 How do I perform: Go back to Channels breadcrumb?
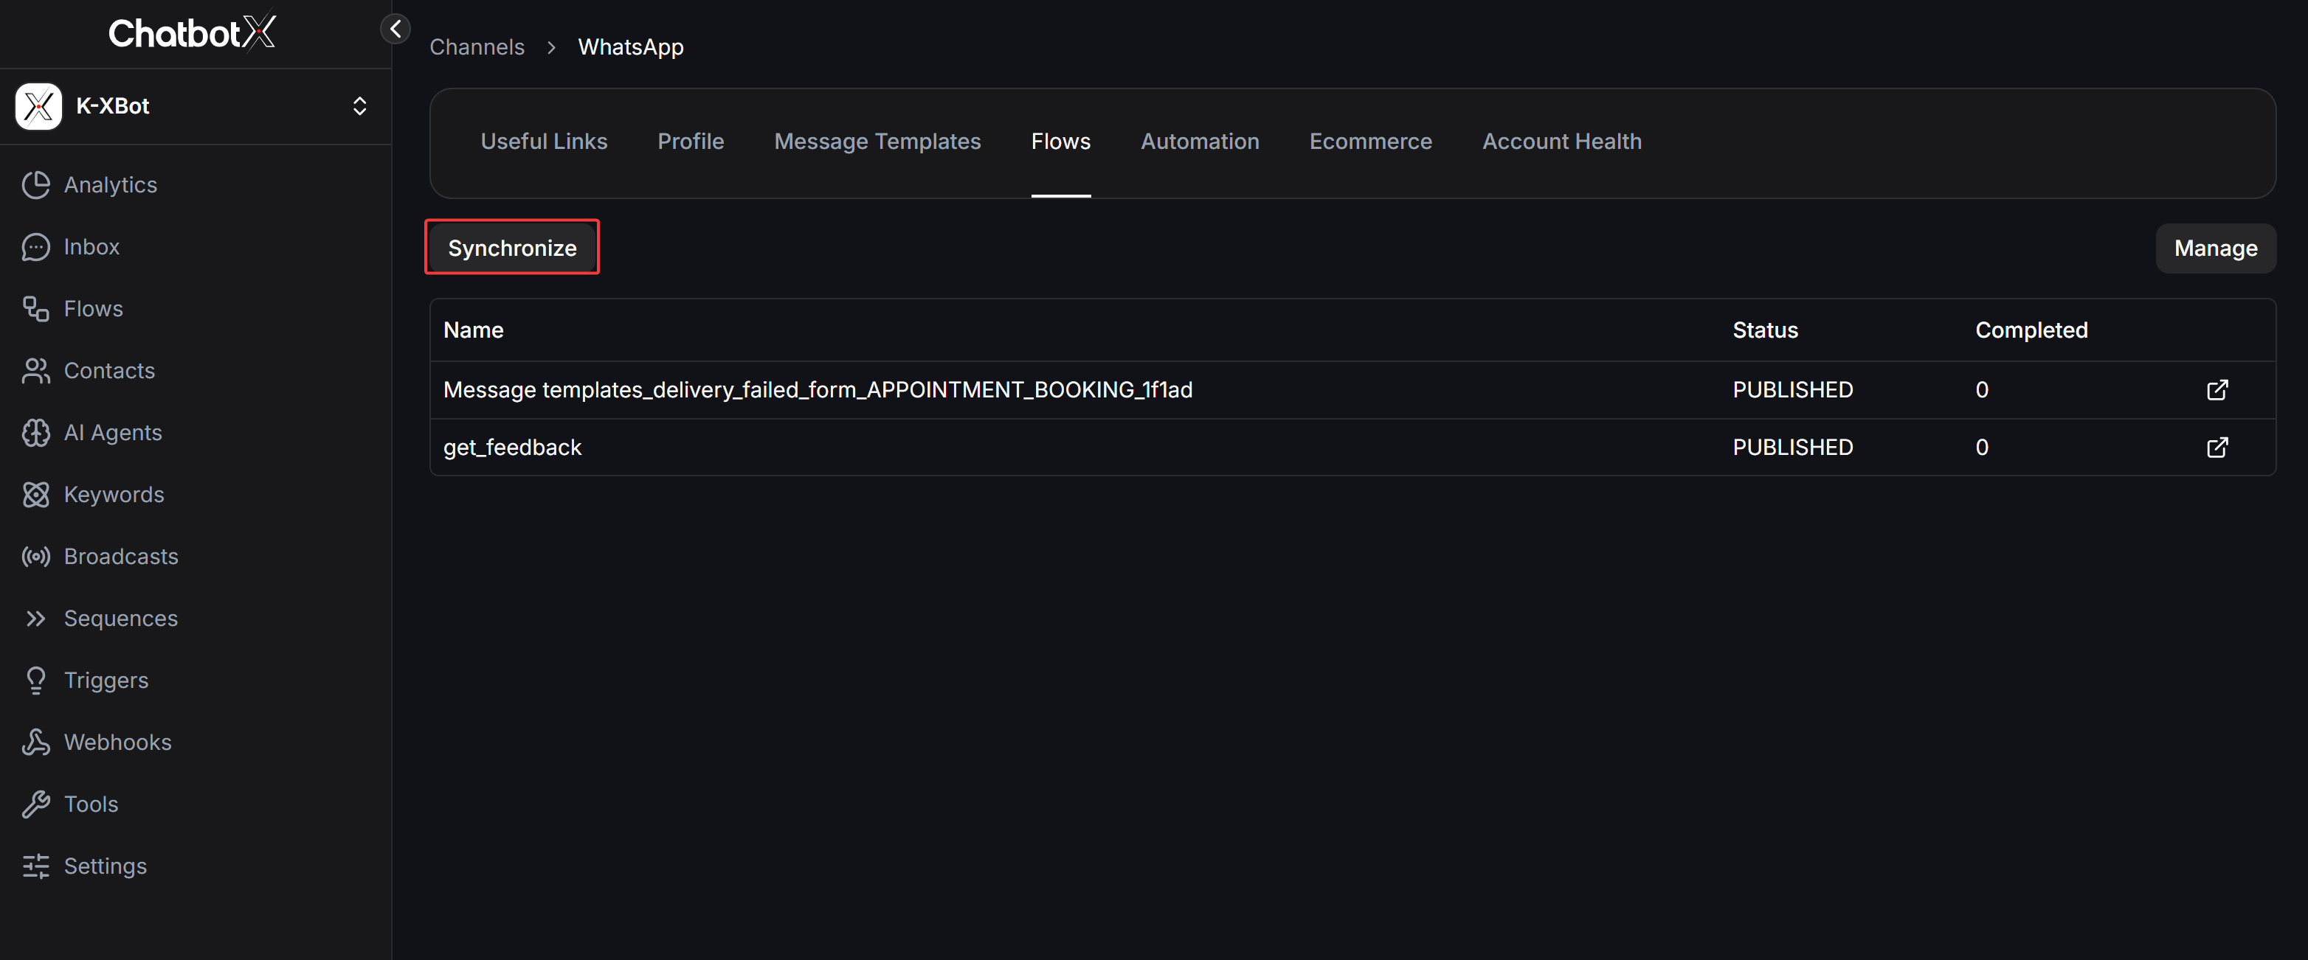[x=477, y=46]
